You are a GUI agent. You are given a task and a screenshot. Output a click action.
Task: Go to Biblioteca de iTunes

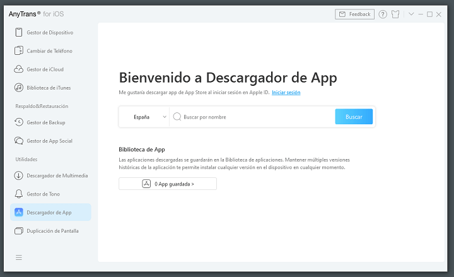[x=50, y=88]
